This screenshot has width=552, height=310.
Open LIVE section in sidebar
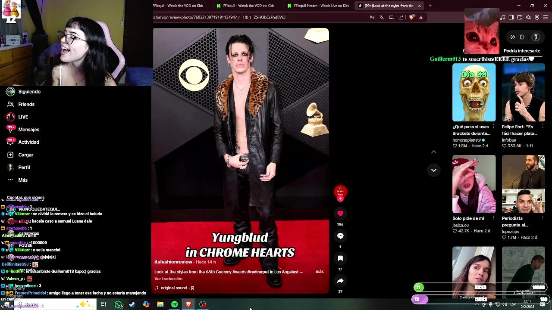(x=17, y=117)
